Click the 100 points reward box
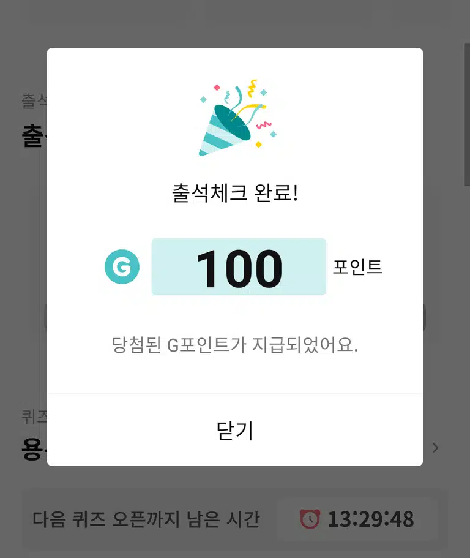Image resolution: width=470 pixels, height=558 pixels. [x=239, y=267]
